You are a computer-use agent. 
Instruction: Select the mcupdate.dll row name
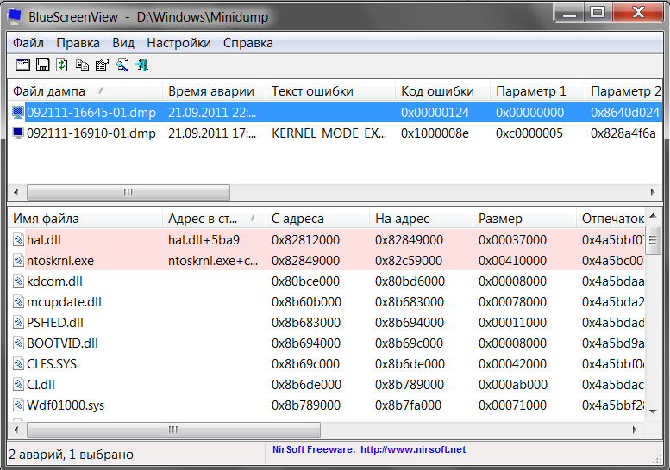(64, 302)
